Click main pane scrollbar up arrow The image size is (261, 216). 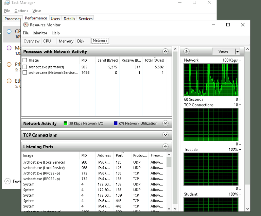point(175,49)
